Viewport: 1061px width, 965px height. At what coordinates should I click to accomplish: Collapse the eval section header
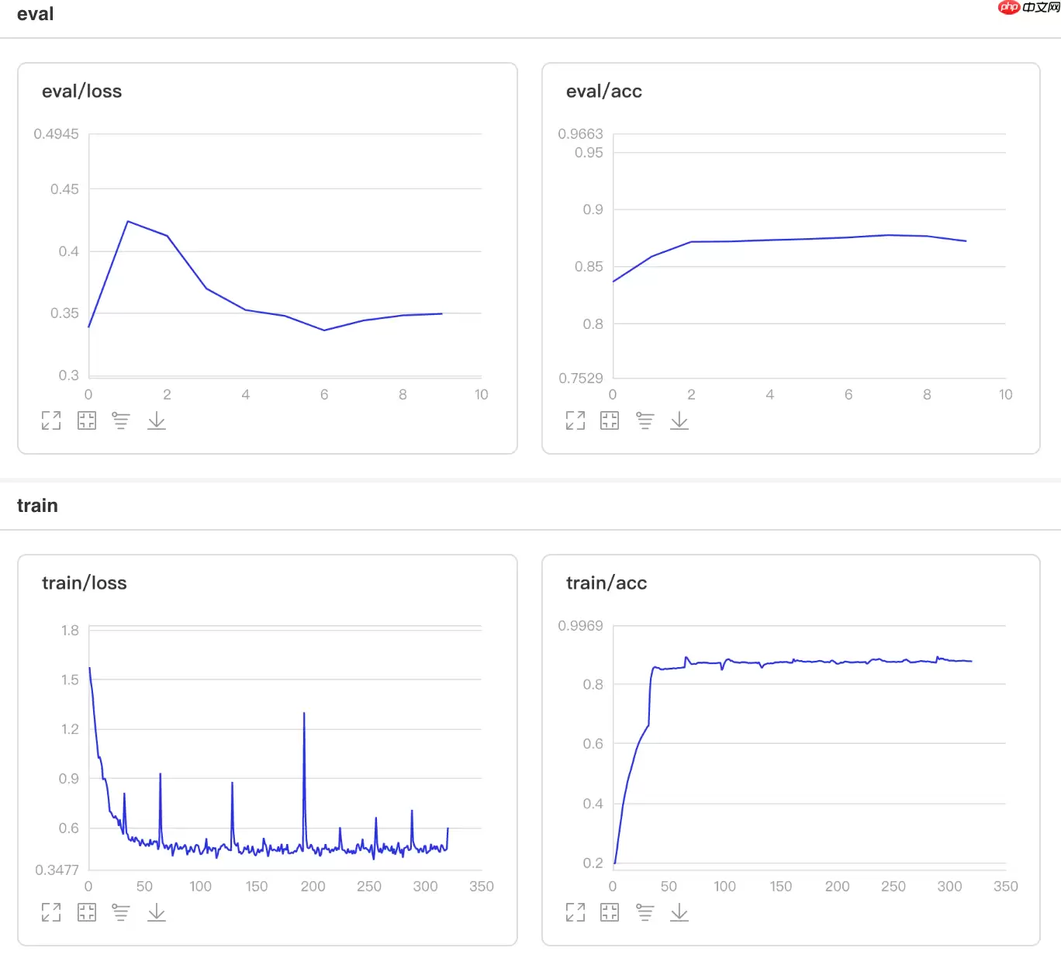tap(36, 14)
